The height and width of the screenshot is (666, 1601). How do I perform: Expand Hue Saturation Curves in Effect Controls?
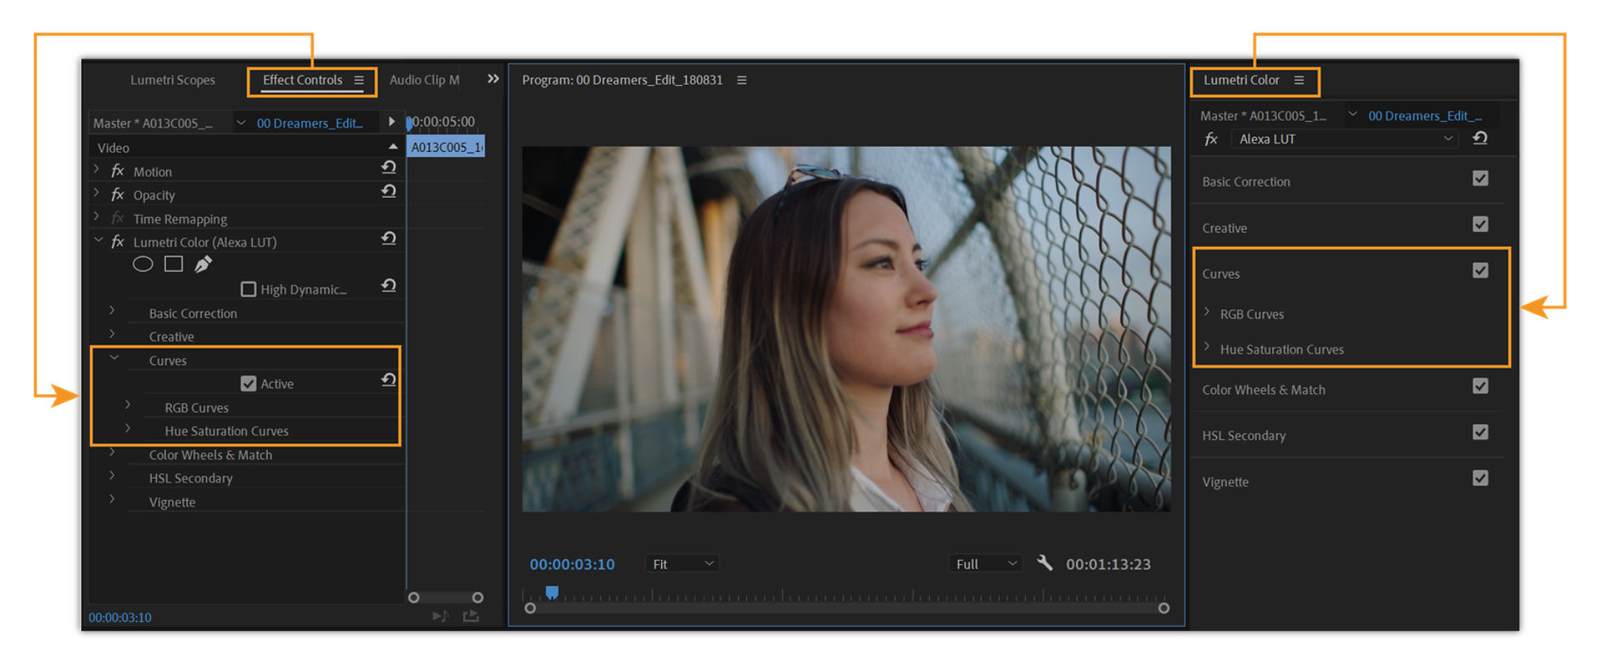pyautogui.click(x=128, y=428)
